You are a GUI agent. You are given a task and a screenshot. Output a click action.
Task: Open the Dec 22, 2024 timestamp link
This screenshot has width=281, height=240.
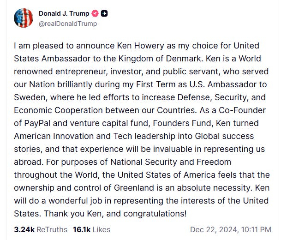[231, 229]
